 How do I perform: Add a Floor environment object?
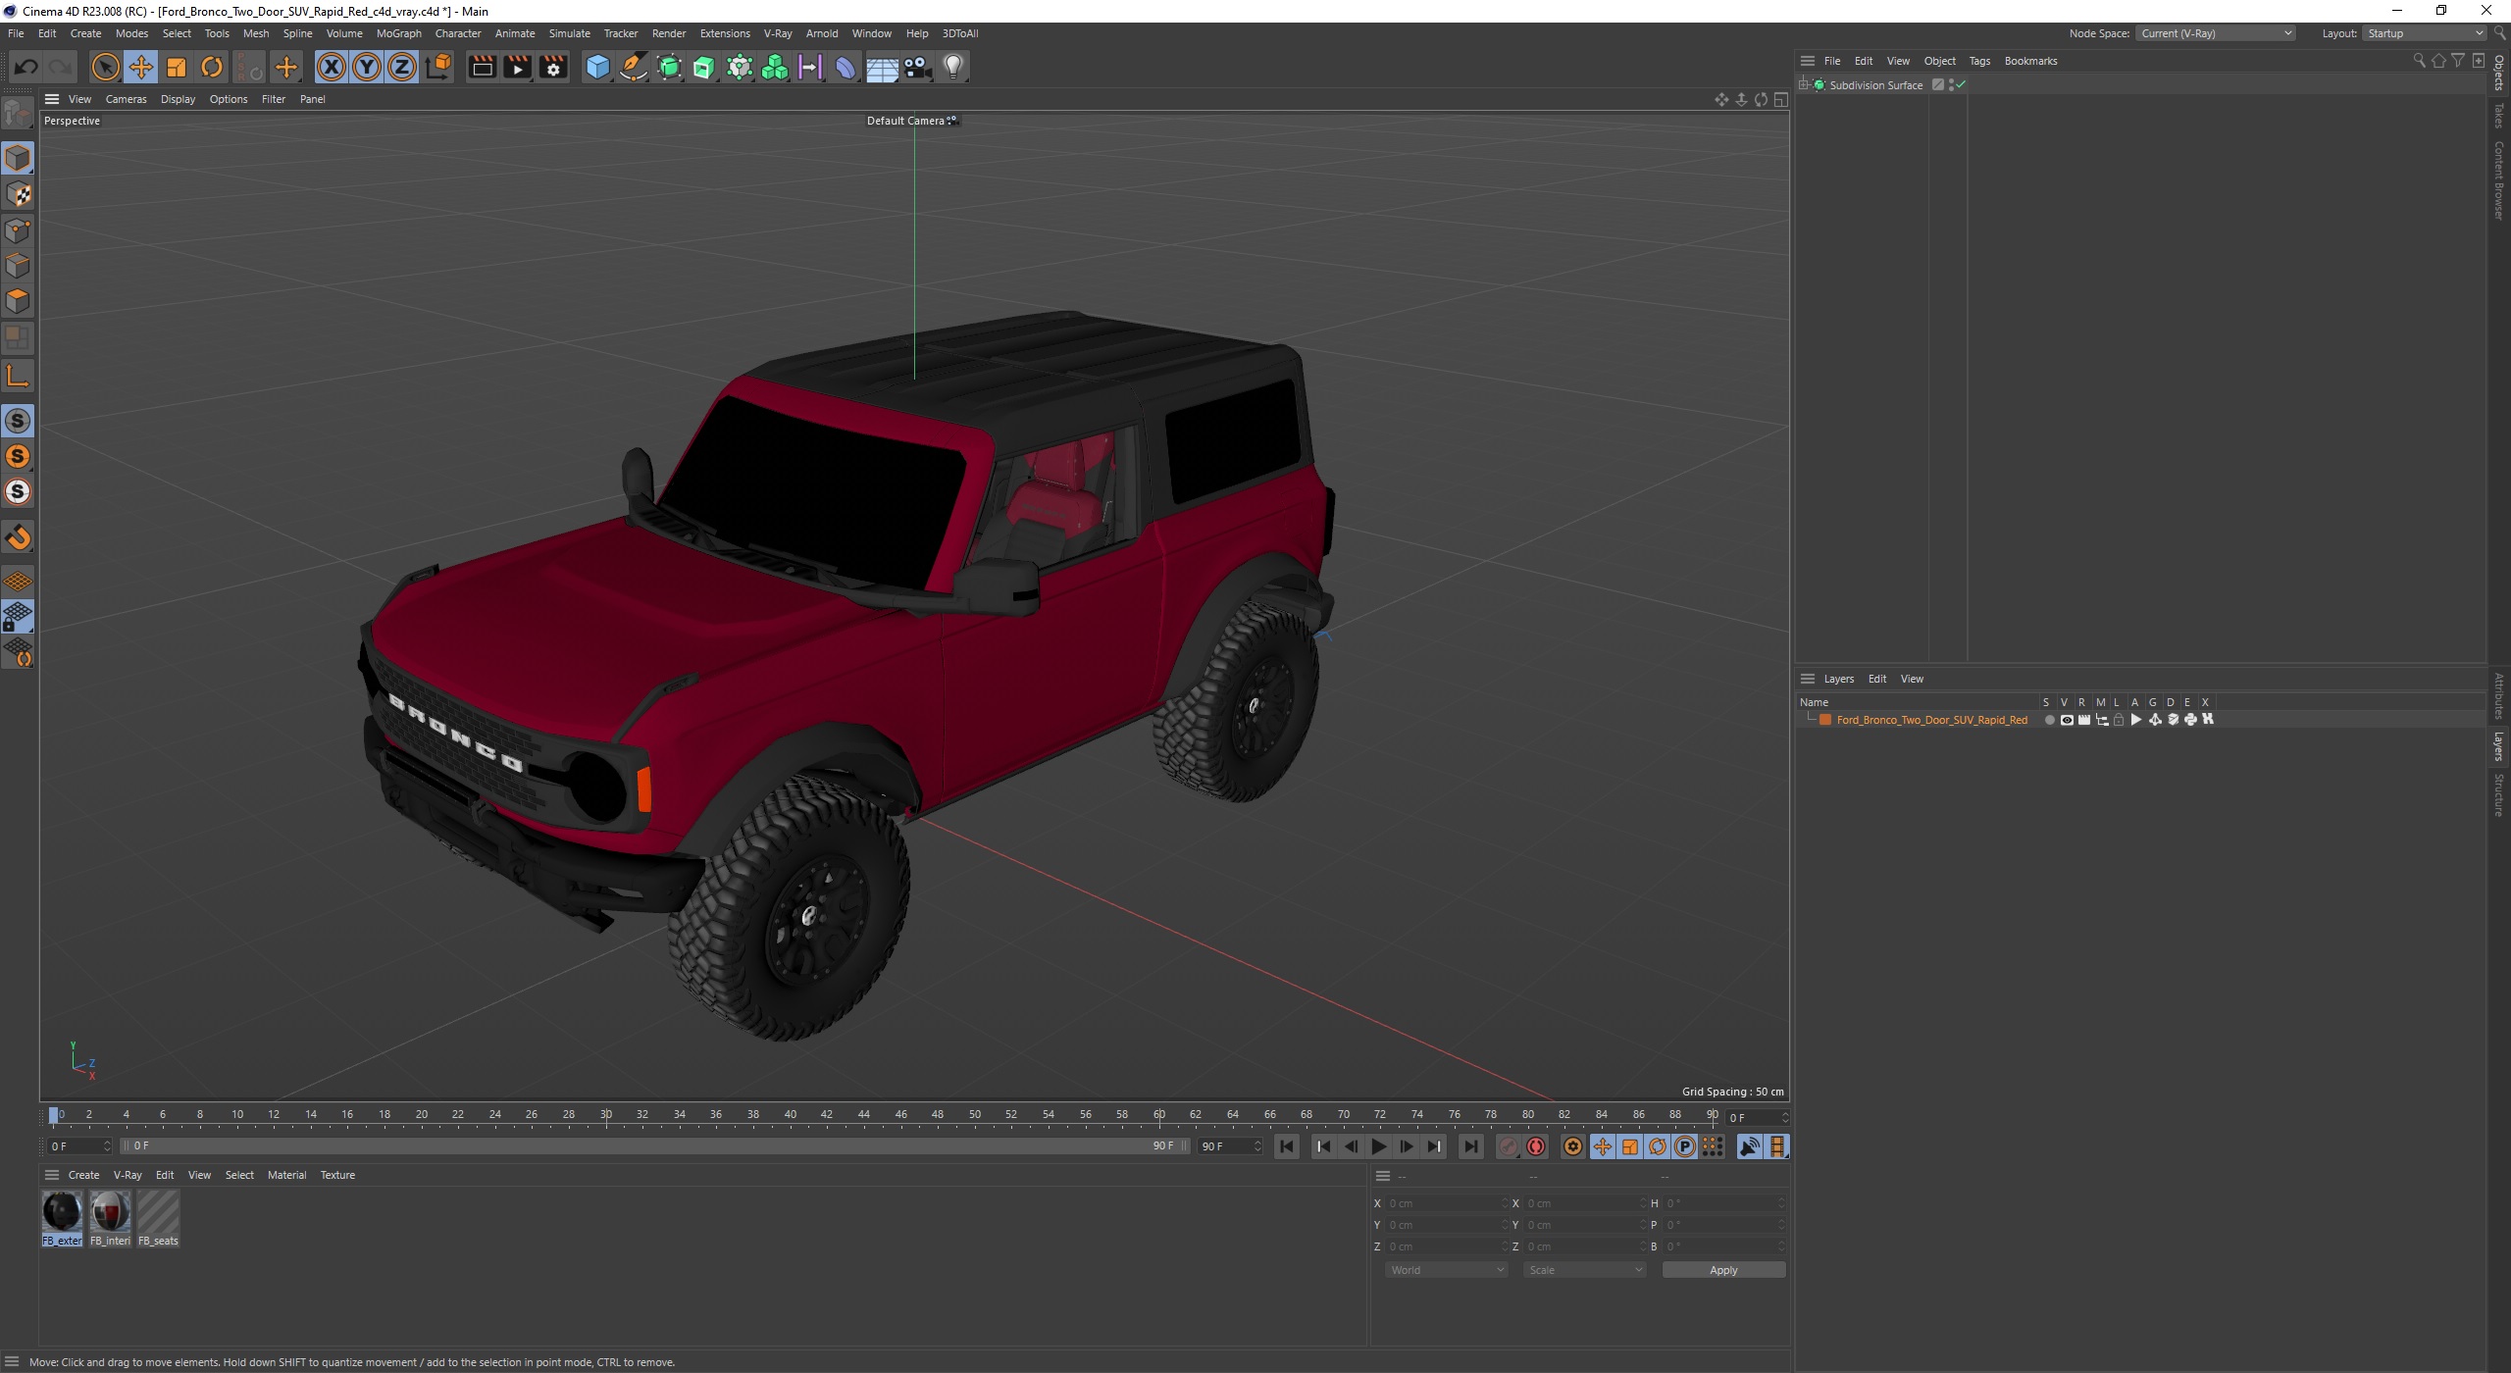881,67
